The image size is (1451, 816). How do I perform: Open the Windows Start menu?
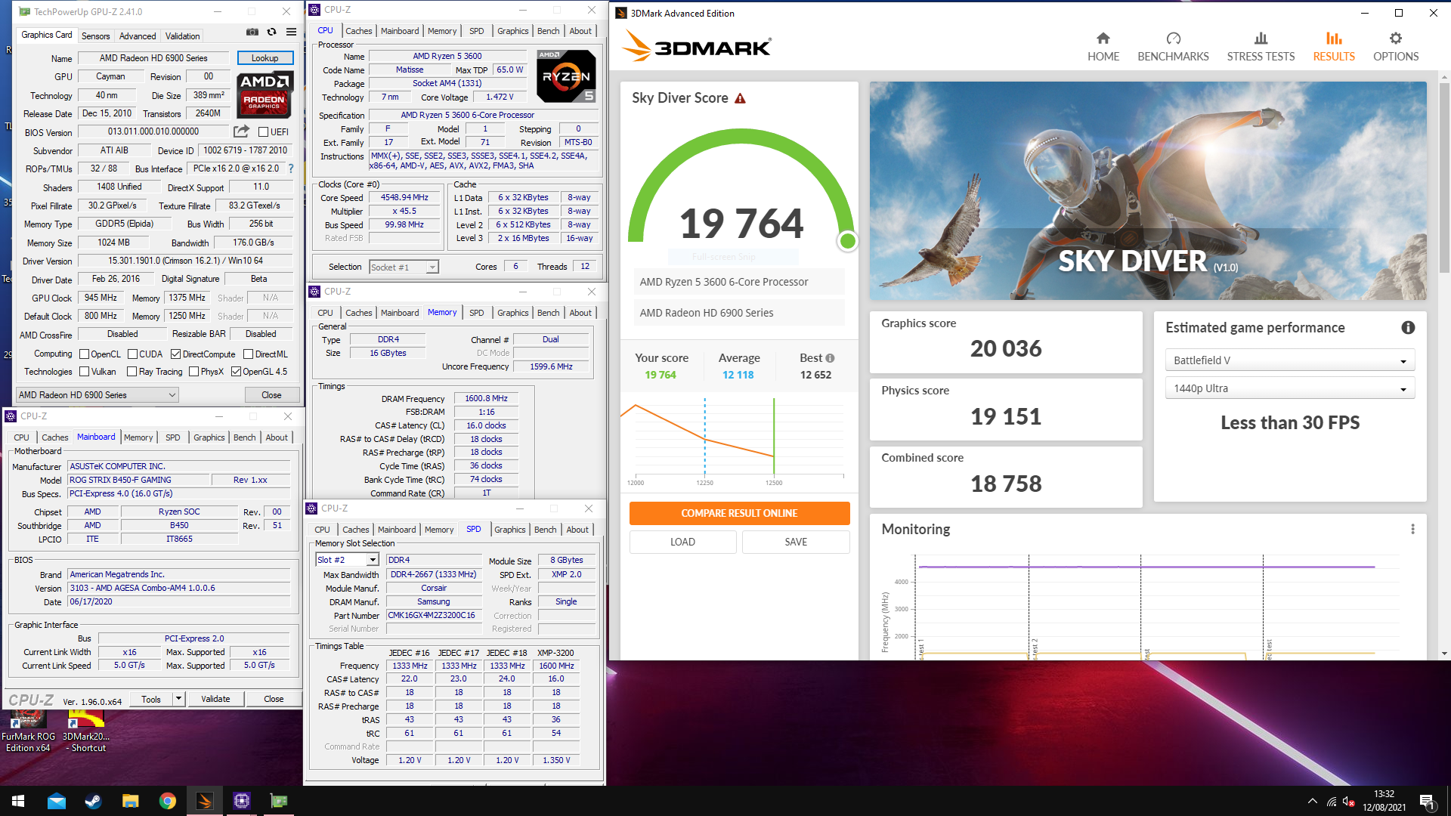[18, 801]
